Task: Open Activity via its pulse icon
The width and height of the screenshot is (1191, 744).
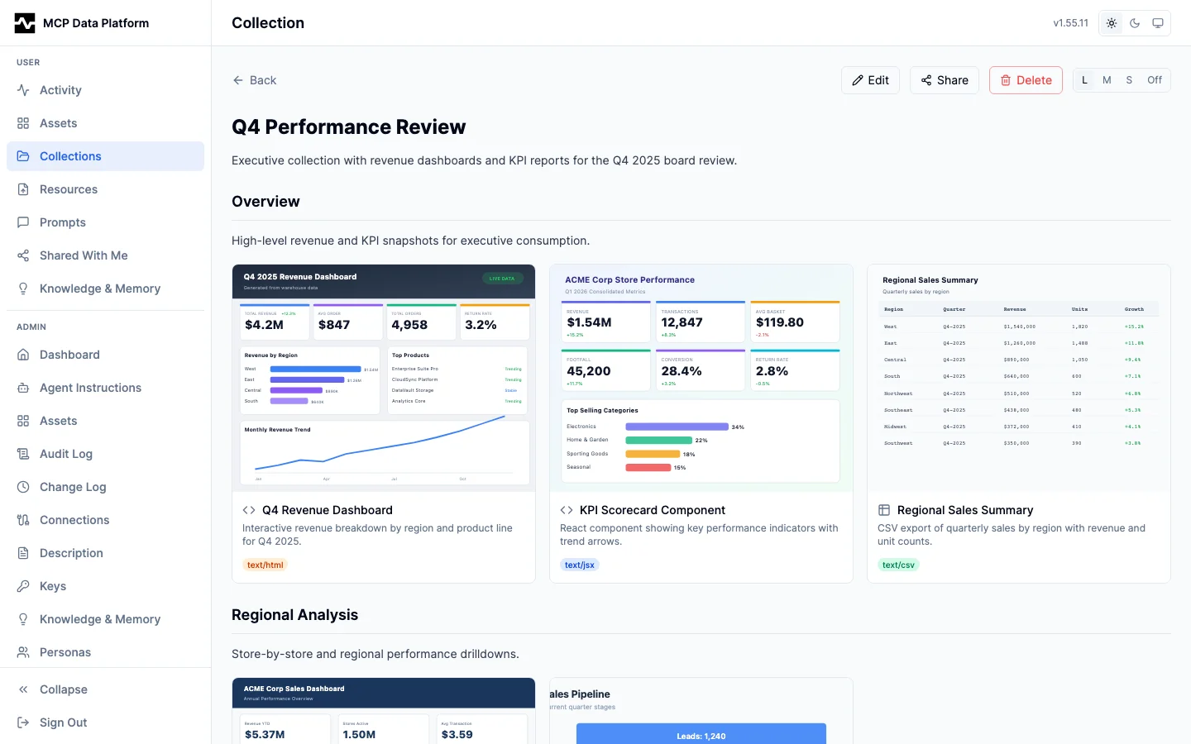Action: 23,90
